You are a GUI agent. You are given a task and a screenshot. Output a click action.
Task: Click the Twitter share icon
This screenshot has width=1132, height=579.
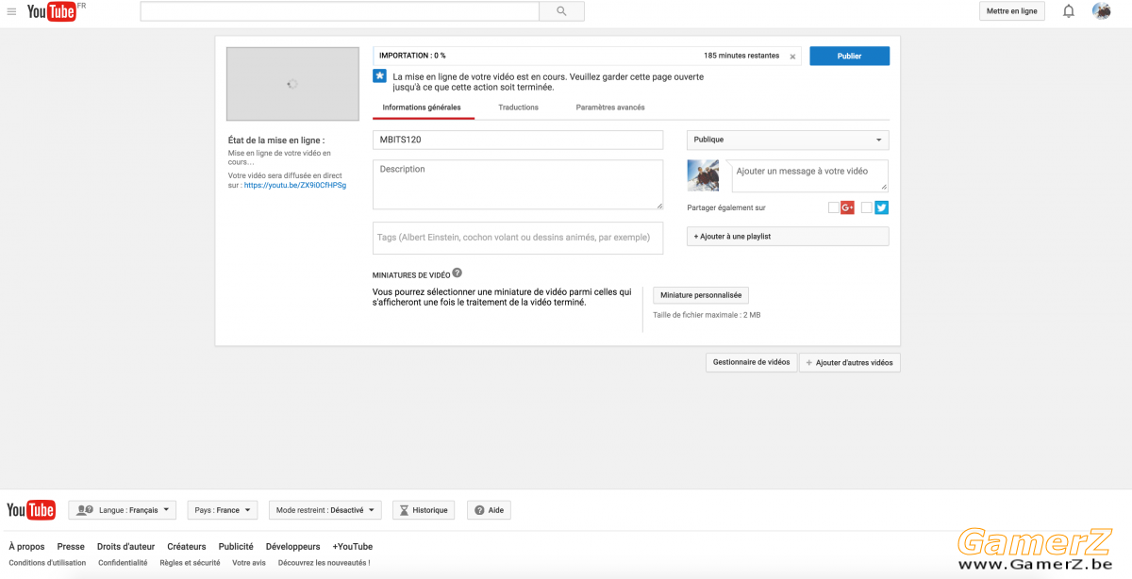pyautogui.click(x=881, y=207)
